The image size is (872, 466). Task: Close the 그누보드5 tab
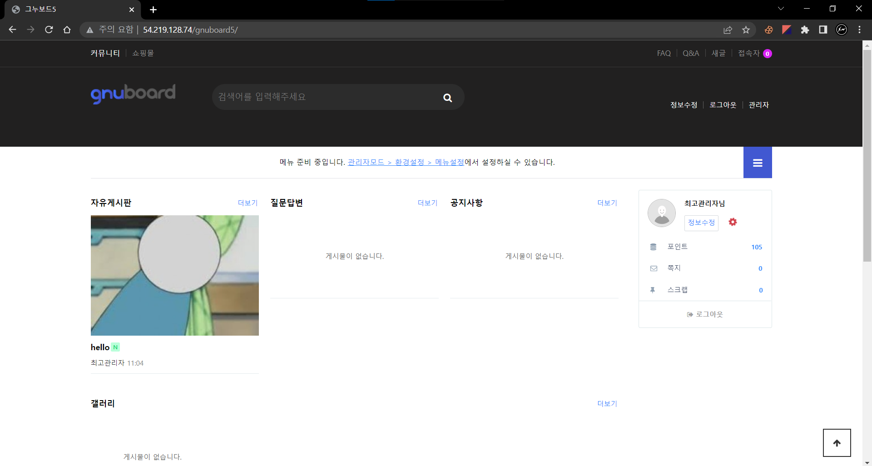tap(131, 10)
